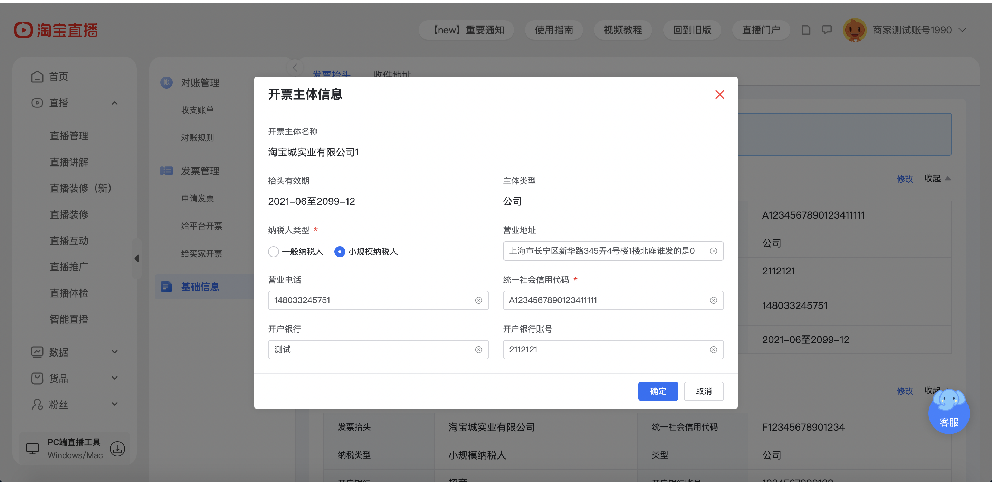The width and height of the screenshot is (992, 482).
Task: Clear the 统一社会信用代码 field with its clear icon
Action: pos(713,300)
